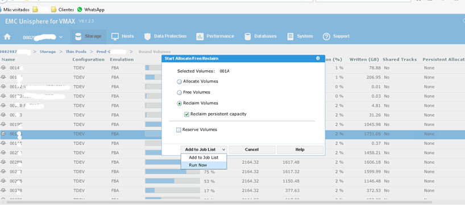Open the Data Protection shield icon

[x=147, y=37]
